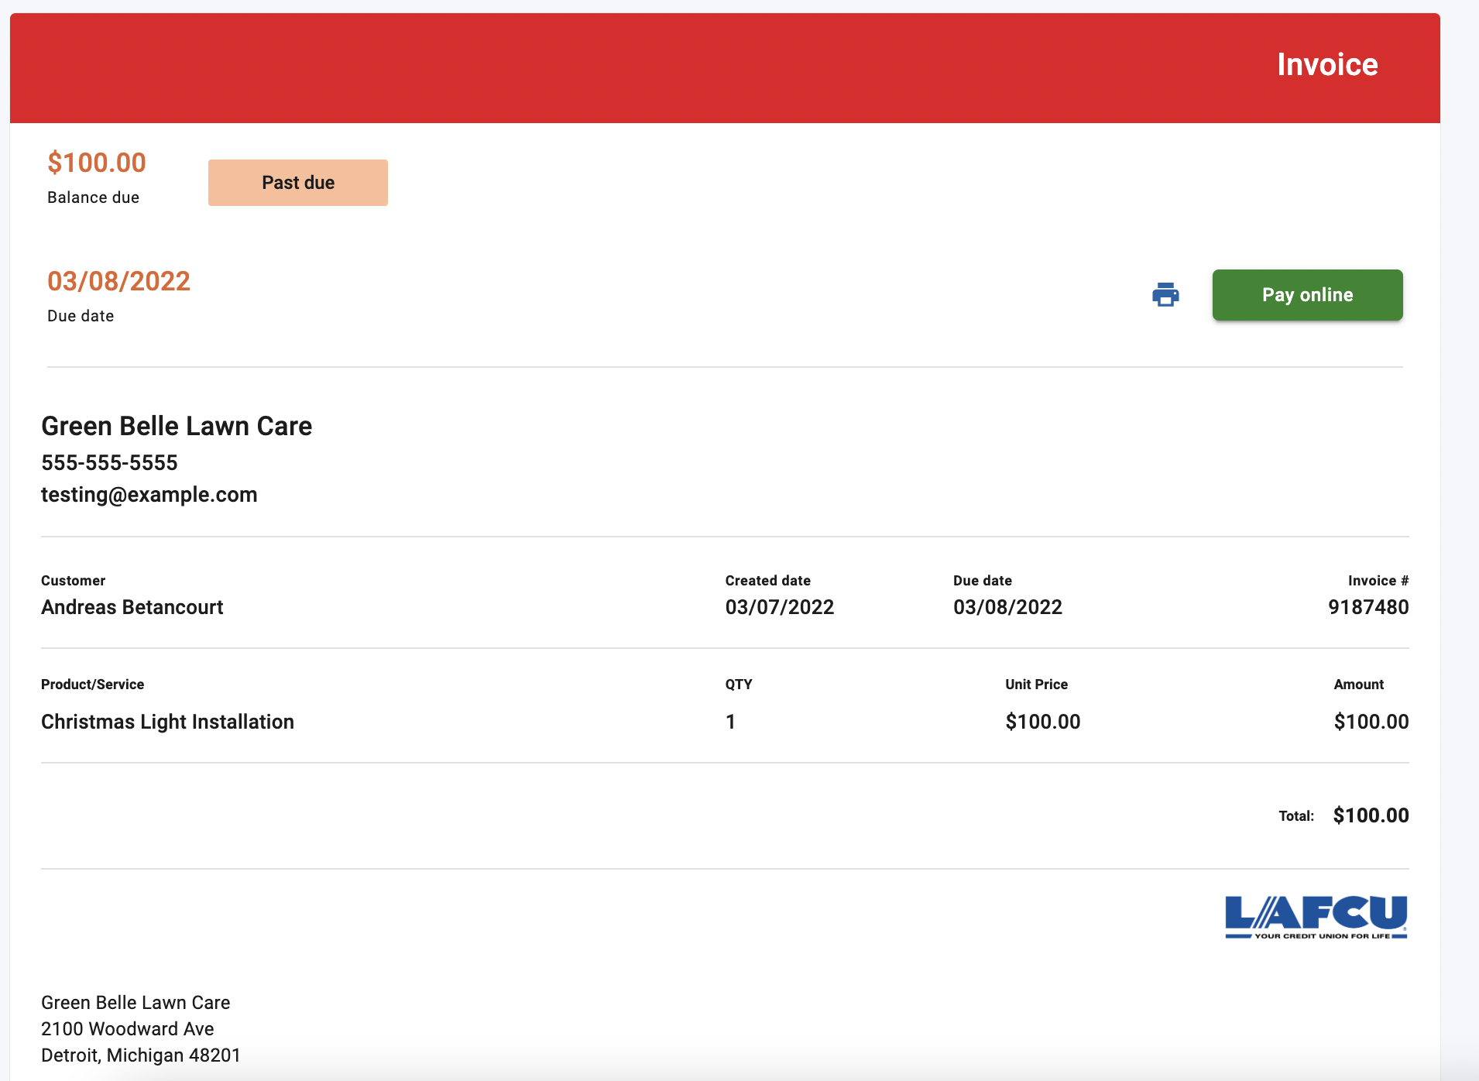Click the unit price $100.00

coord(1042,722)
